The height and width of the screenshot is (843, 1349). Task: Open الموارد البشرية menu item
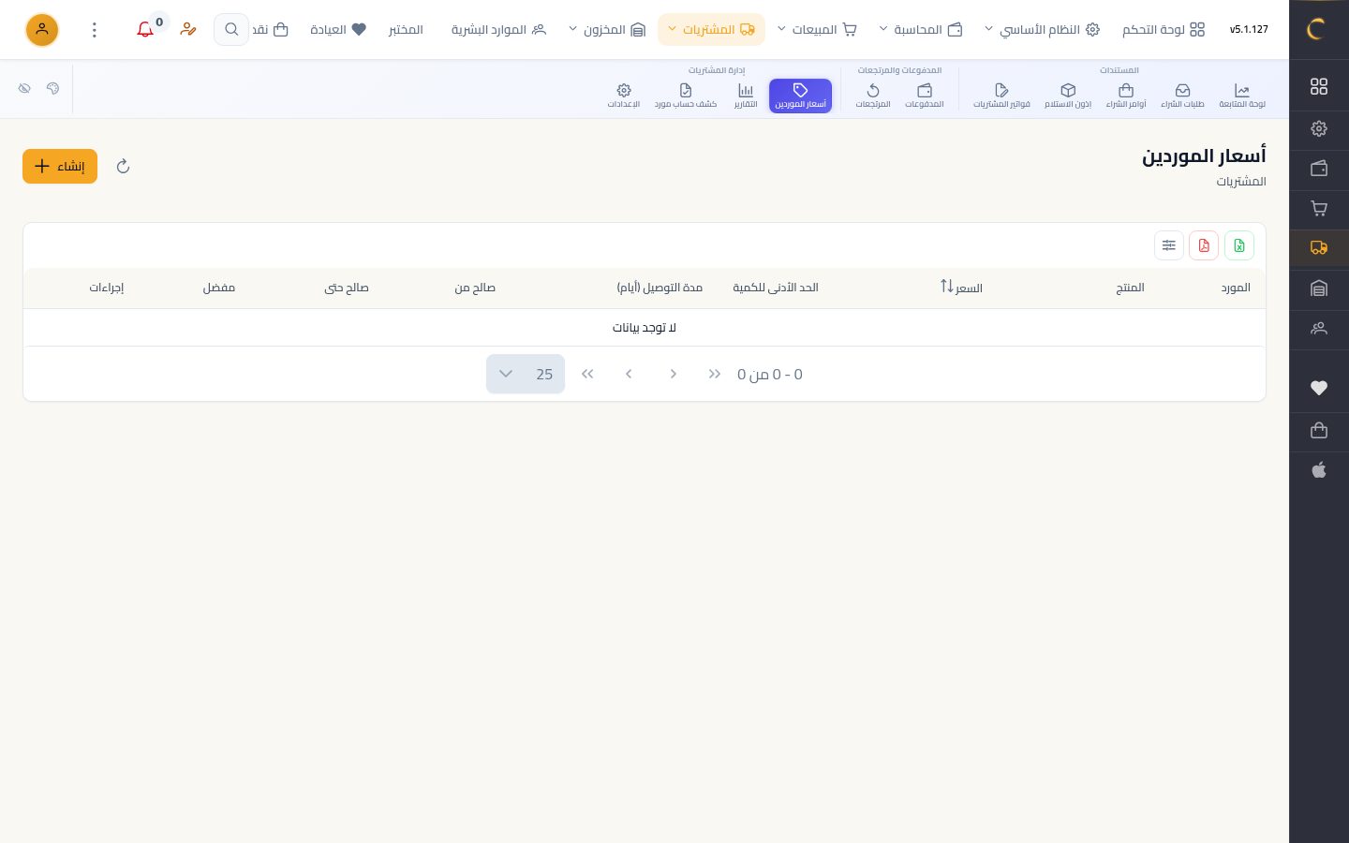point(498,30)
